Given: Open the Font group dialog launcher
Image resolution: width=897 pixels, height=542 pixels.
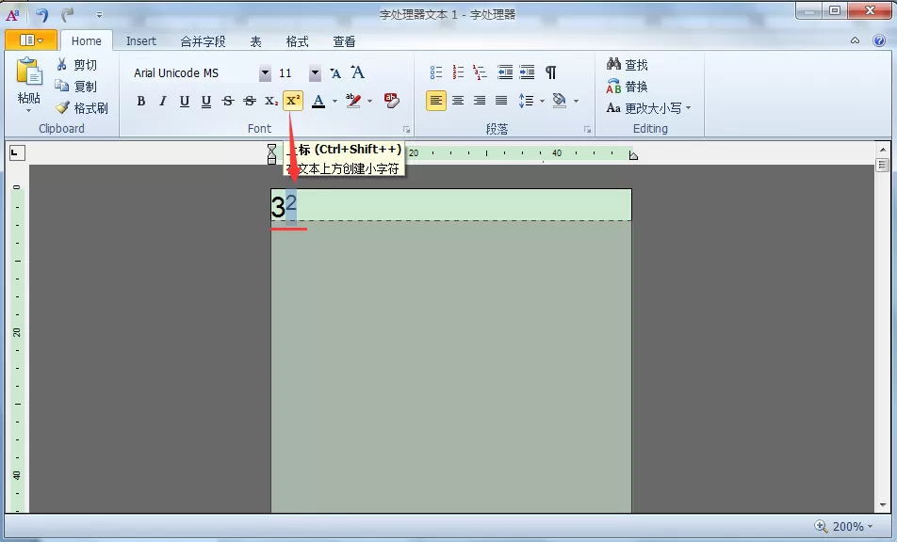Looking at the screenshot, I should tap(406, 130).
